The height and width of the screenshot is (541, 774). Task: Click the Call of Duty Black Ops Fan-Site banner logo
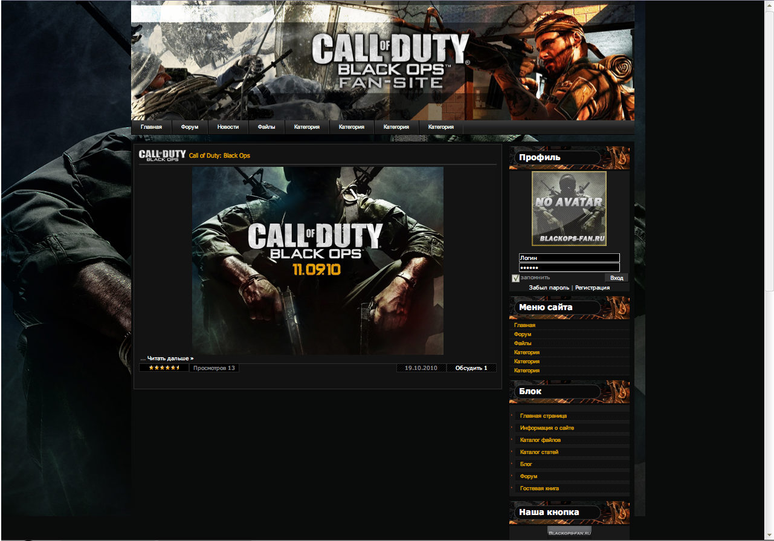click(x=391, y=61)
